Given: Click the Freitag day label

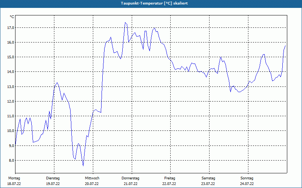Looking at the screenshot, I should coord(169,178).
